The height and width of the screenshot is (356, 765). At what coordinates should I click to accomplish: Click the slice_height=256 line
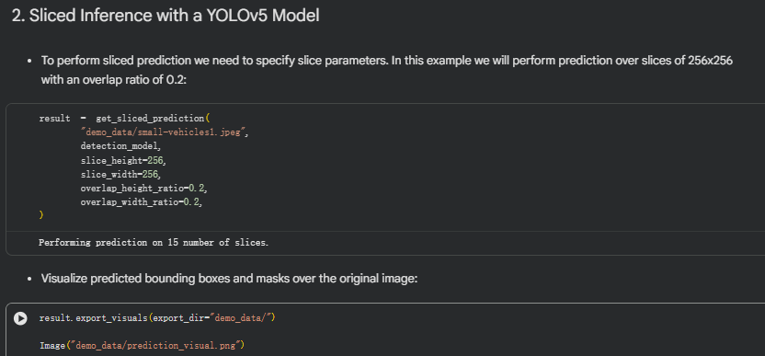tap(124, 160)
